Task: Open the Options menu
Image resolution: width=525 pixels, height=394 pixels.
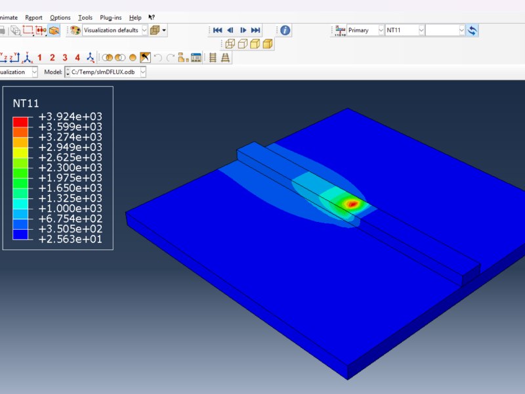Action: pos(60,18)
